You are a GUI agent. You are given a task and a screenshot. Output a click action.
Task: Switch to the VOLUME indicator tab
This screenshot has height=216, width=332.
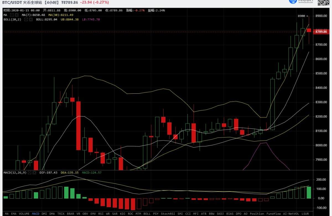tap(24, 214)
